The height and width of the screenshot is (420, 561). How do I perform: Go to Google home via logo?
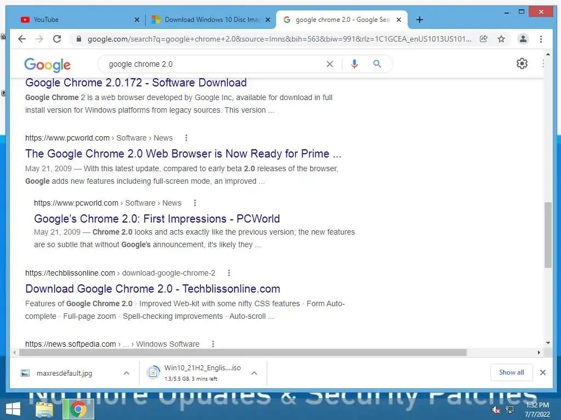(x=47, y=65)
